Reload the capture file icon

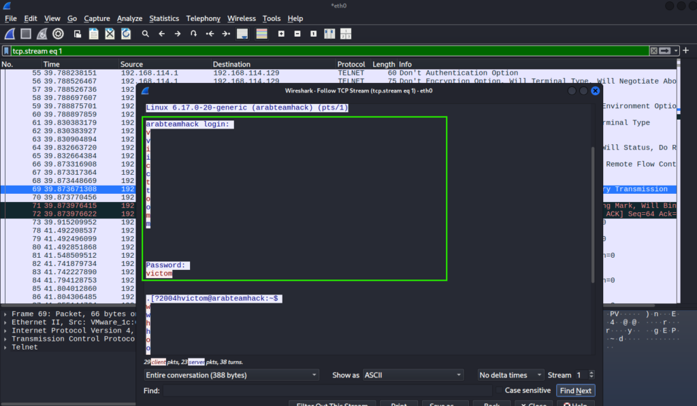tap(126, 33)
